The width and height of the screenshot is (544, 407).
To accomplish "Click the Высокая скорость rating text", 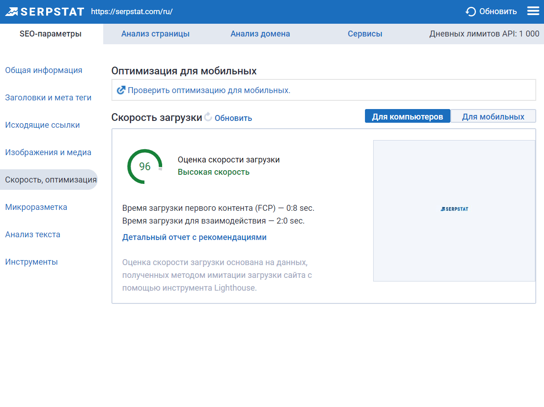I will click(213, 172).
